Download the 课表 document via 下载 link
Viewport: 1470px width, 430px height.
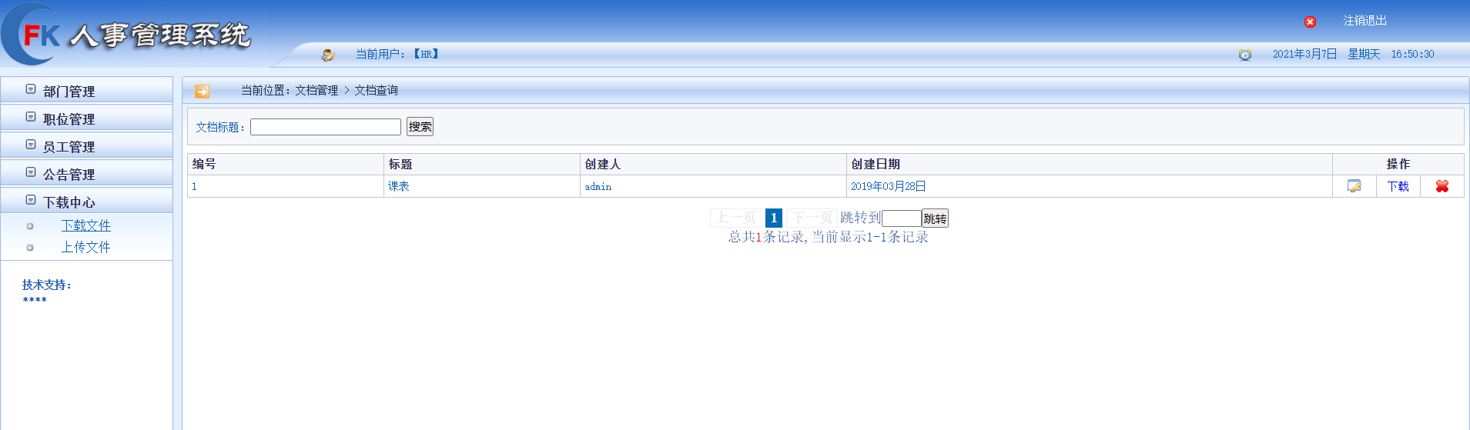click(1398, 186)
